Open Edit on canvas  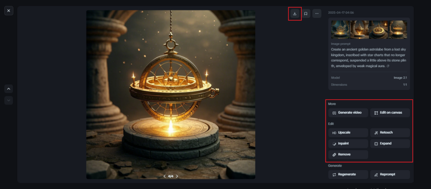[x=390, y=113]
